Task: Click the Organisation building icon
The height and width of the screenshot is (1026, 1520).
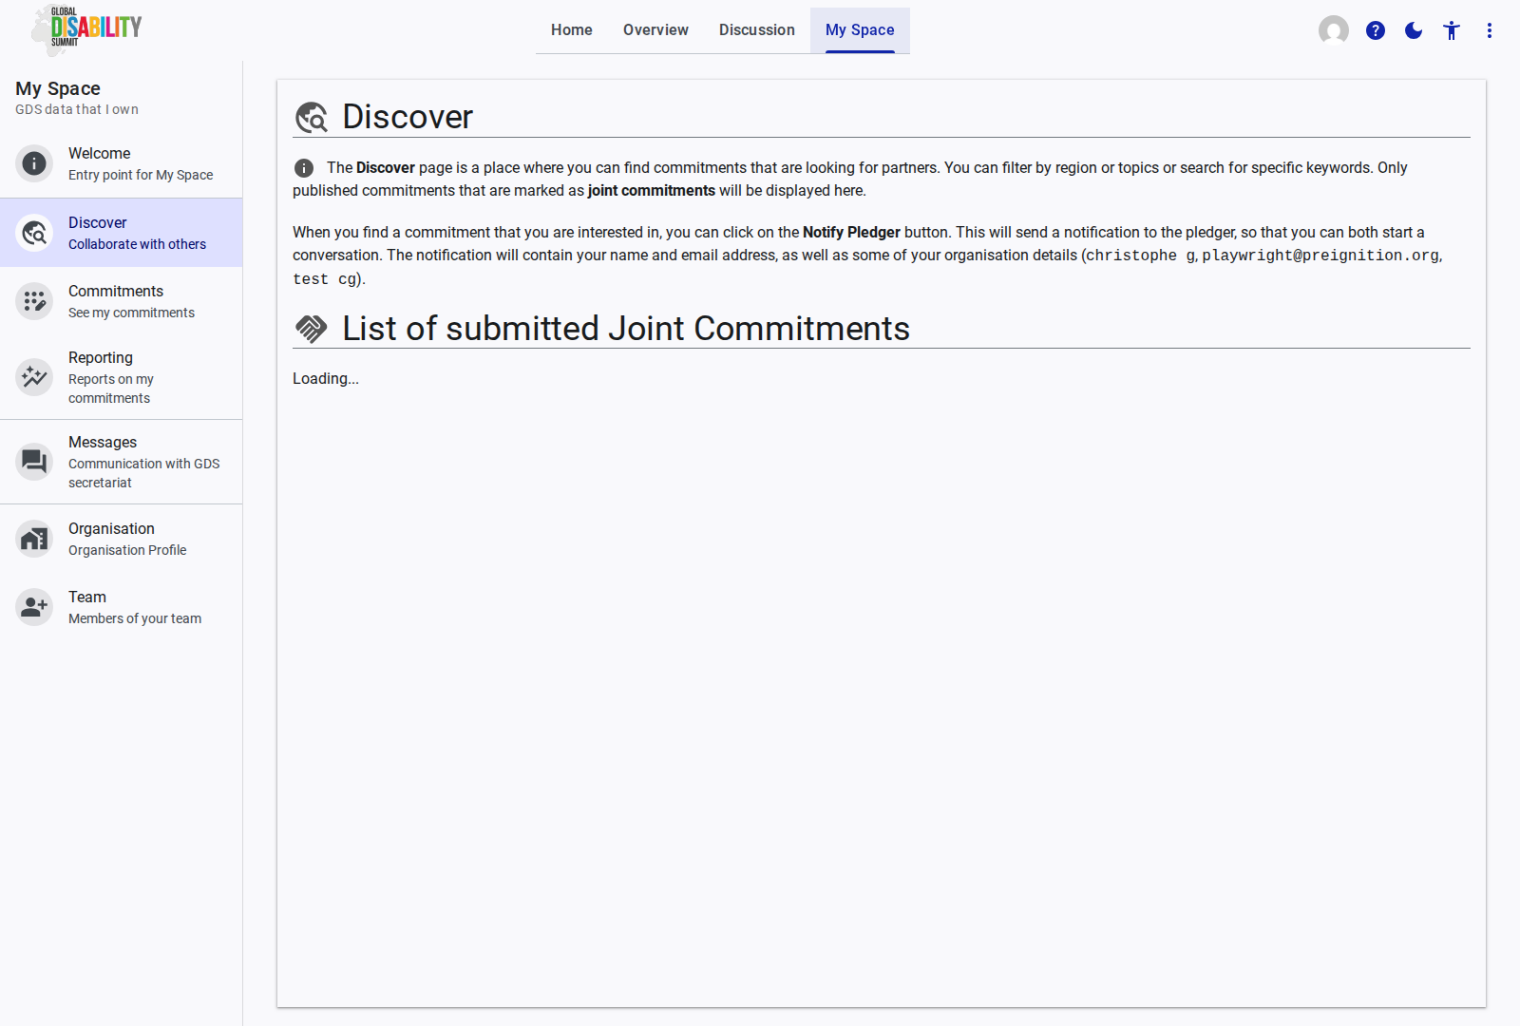Action: point(34,539)
